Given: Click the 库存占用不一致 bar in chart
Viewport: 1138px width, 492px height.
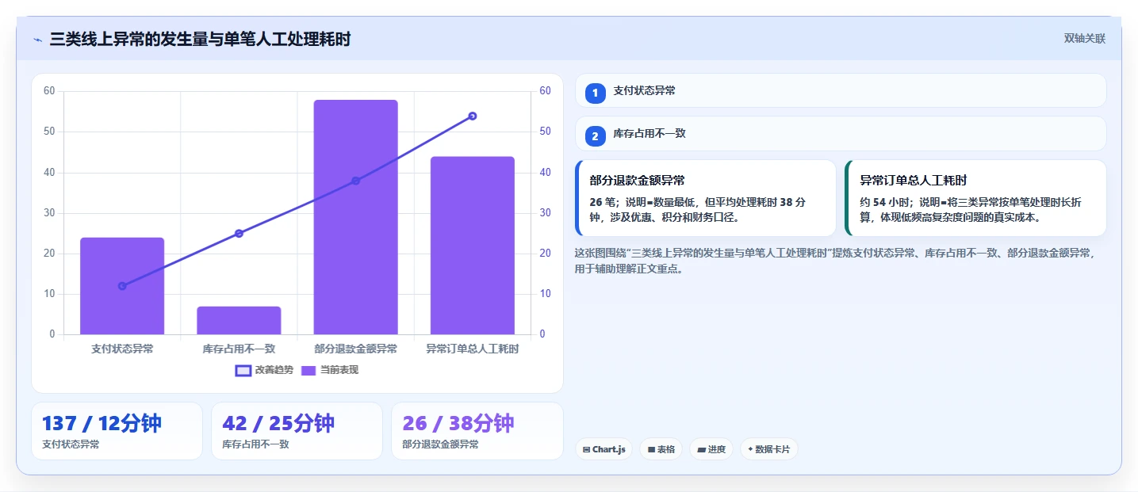Looking at the screenshot, I should (239, 320).
